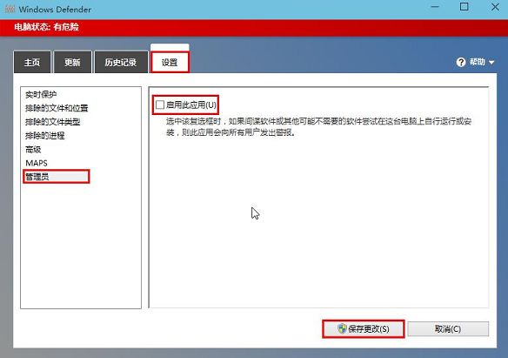The image size is (508, 358).
Task: Select 高级 in the settings list
Action: point(33,149)
